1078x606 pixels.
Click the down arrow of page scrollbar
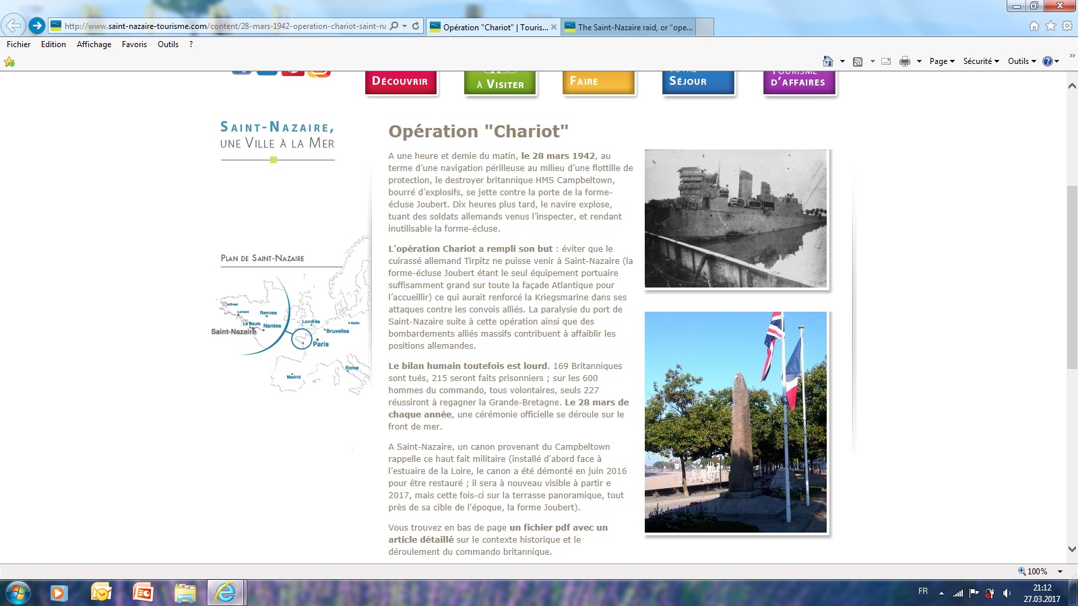[x=1072, y=549]
